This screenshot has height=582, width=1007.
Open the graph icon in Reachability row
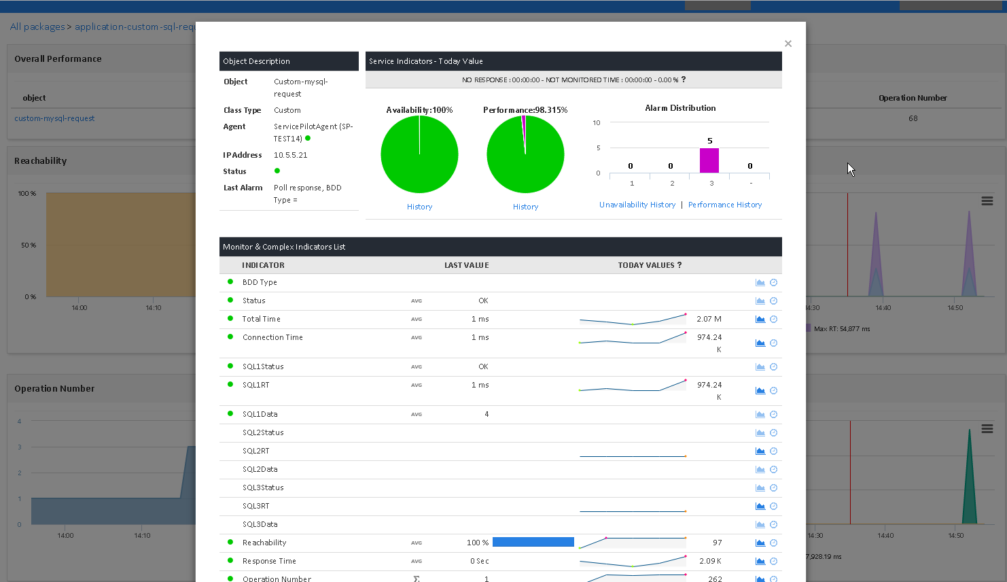[760, 543]
